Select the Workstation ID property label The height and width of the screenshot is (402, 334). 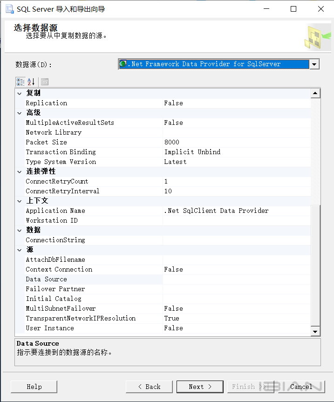click(x=52, y=220)
